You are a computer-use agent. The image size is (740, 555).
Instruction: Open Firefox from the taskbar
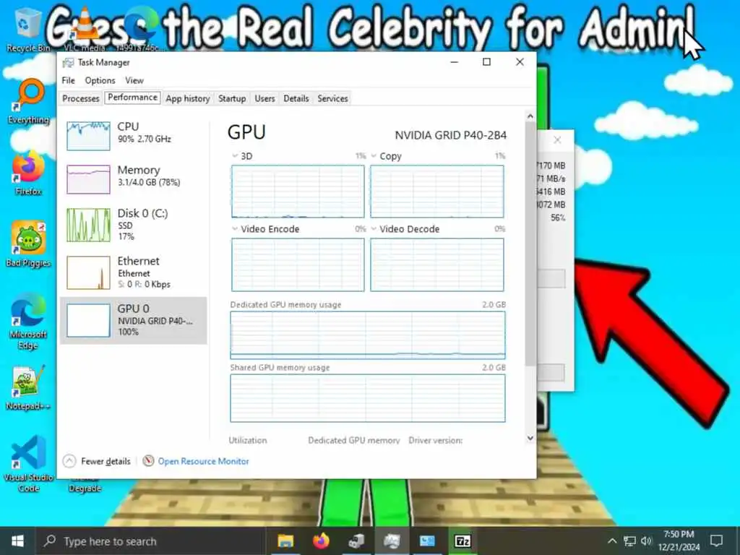click(x=321, y=541)
